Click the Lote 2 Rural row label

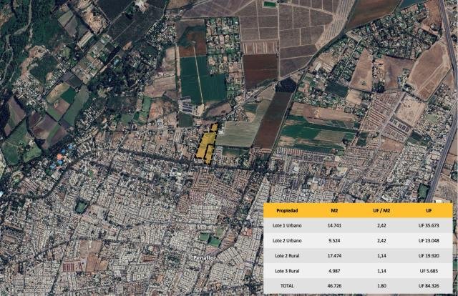tap(286, 256)
